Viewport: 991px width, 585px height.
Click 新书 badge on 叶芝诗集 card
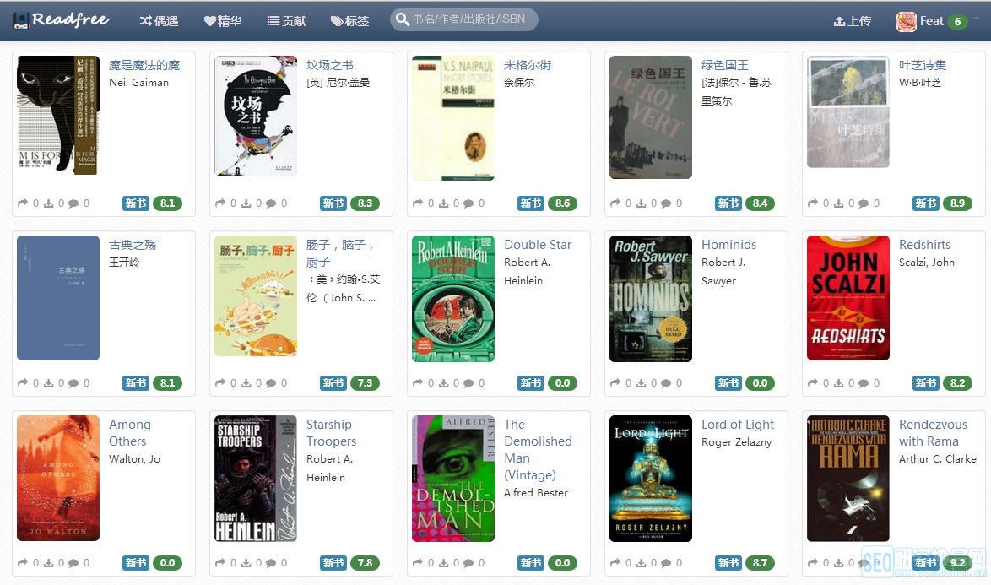[x=926, y=203]
